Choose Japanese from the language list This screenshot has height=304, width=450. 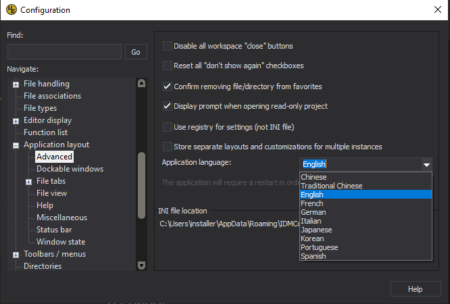366,230
